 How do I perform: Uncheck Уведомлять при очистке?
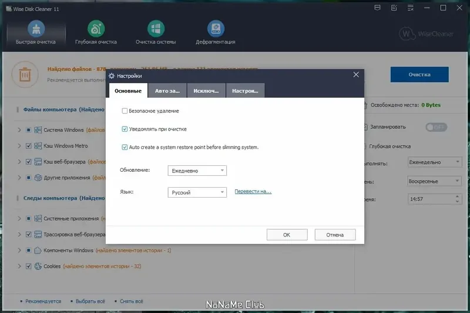125,129
